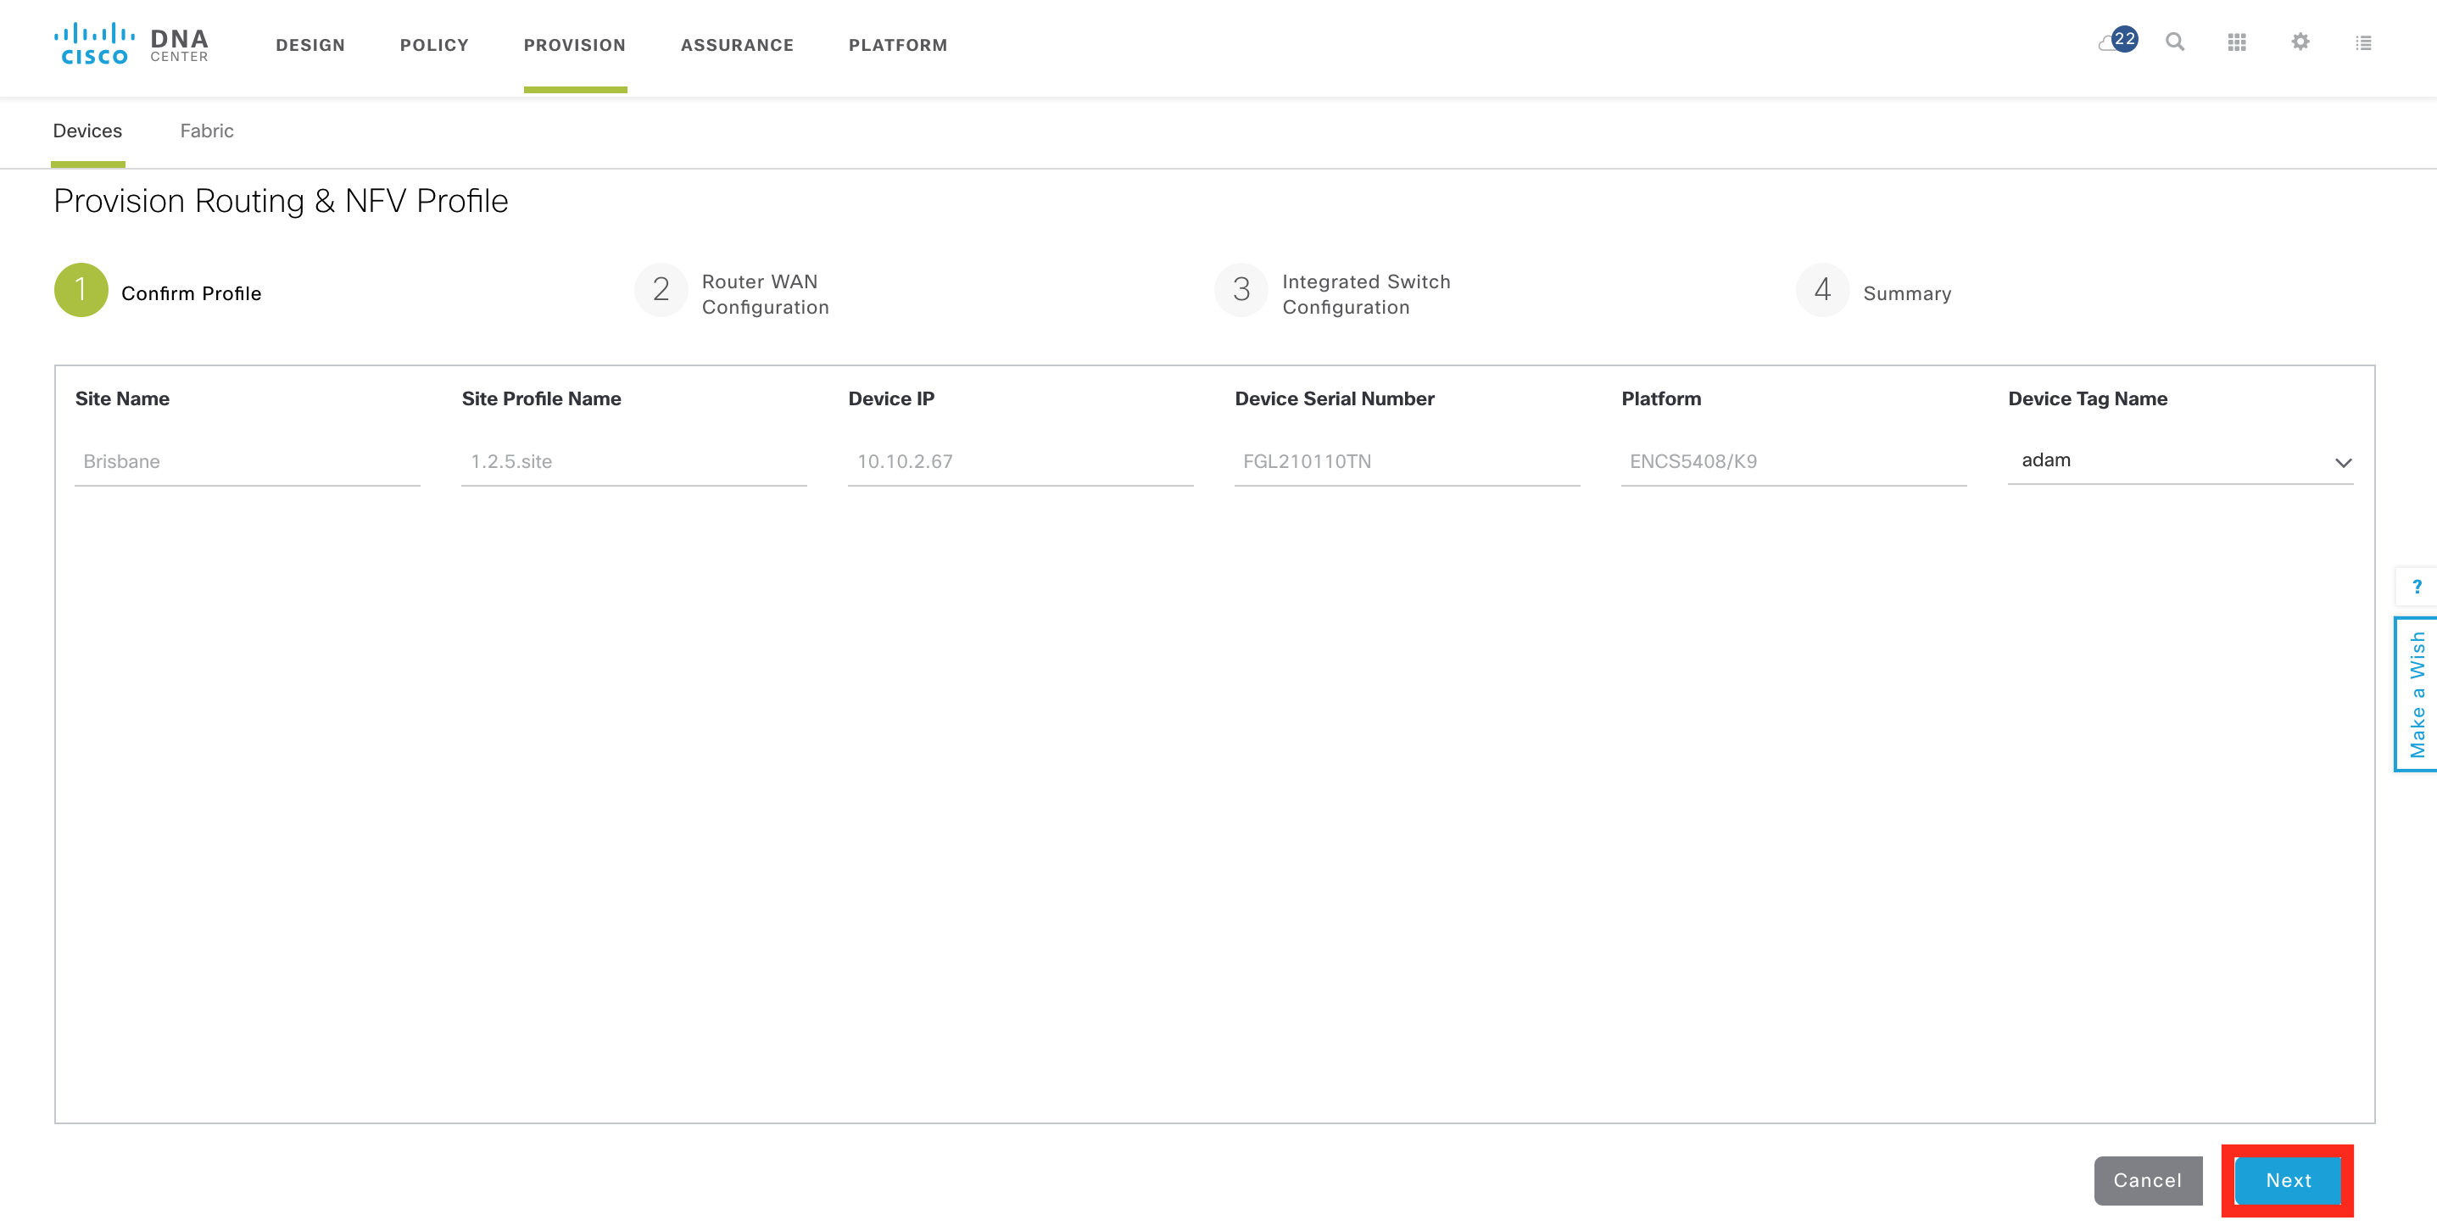This screenshot has height=1231, width=2437.
Task: Open the cloud notifications icon with badge 22
Action: [x=2117, y=41]
